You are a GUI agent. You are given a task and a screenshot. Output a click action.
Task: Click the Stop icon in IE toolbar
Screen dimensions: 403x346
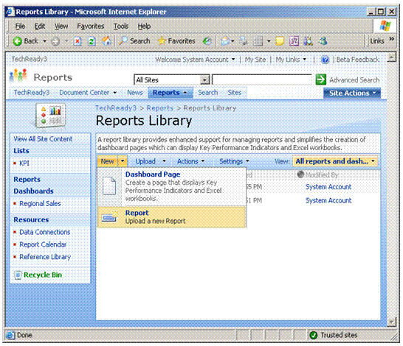click(x=77, y=41)
